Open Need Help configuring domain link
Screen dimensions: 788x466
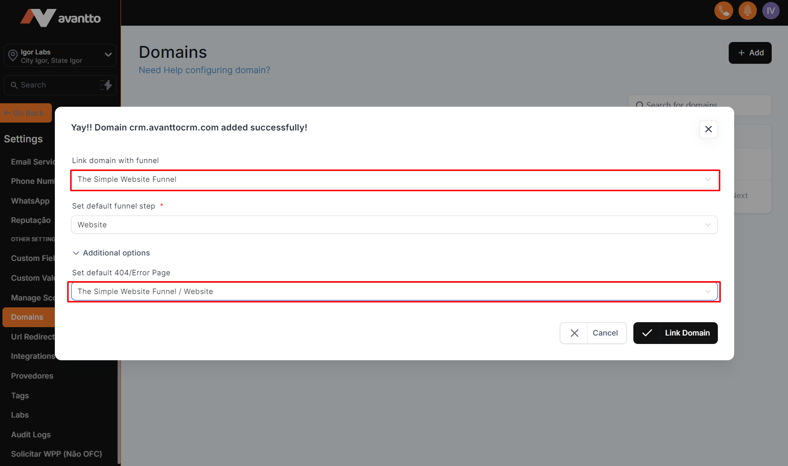(204, 70)
